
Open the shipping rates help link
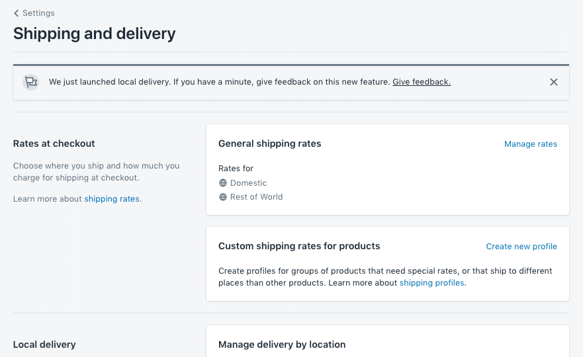tap(112, 199)
